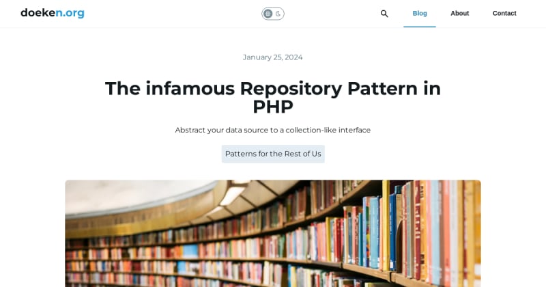
Task: Click the ceiling light in the library photo
Action: [232, 195]
